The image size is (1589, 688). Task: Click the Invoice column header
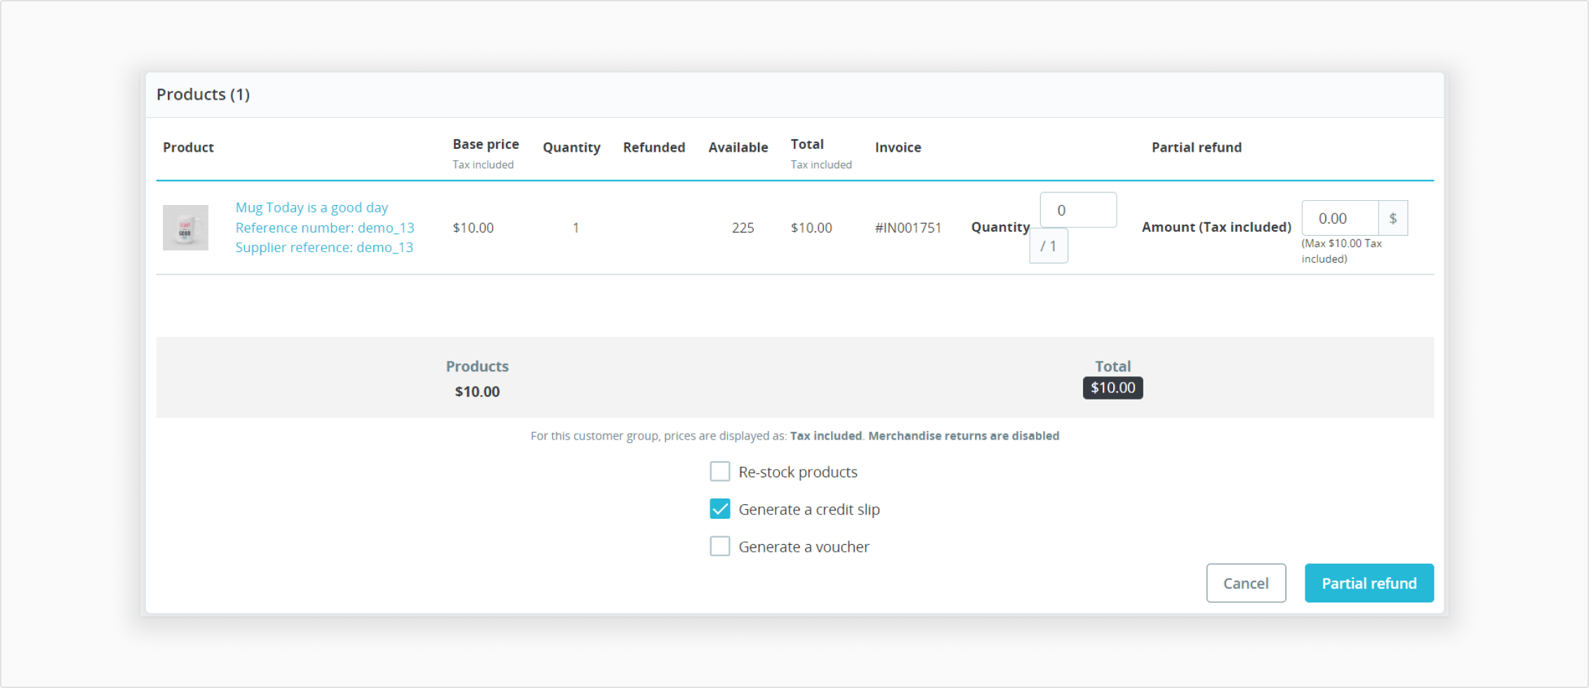point(898,147)
